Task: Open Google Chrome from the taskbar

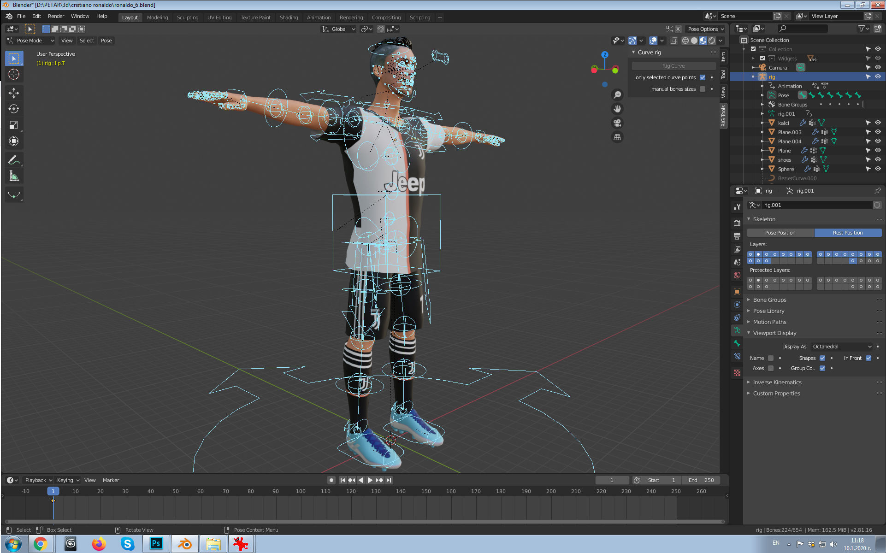Action: pyautogui.click(x=41, y=544)
